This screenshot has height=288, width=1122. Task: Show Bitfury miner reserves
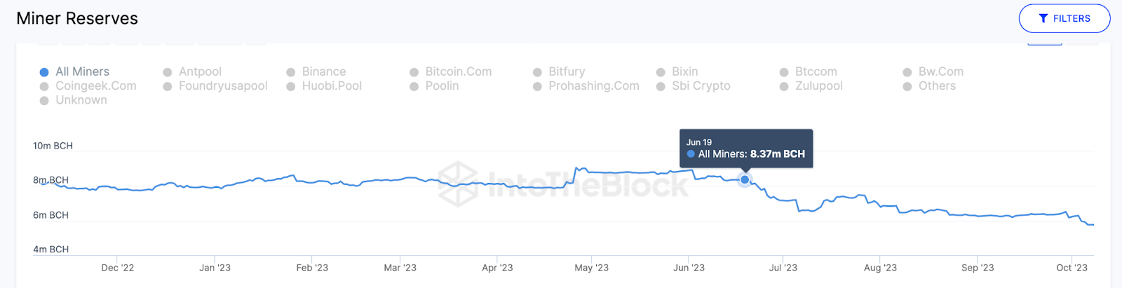click(x=567, y=71)
